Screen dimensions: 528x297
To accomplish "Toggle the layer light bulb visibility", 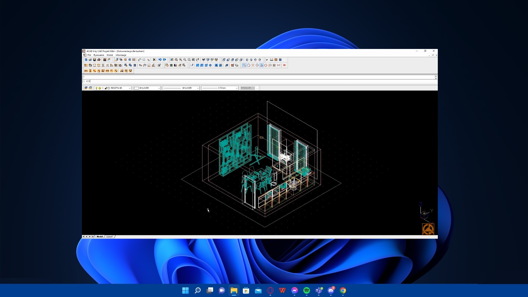I will pos(96,88).
